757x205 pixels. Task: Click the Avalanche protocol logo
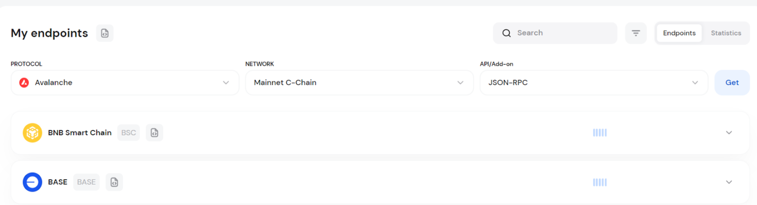point(24,83)
